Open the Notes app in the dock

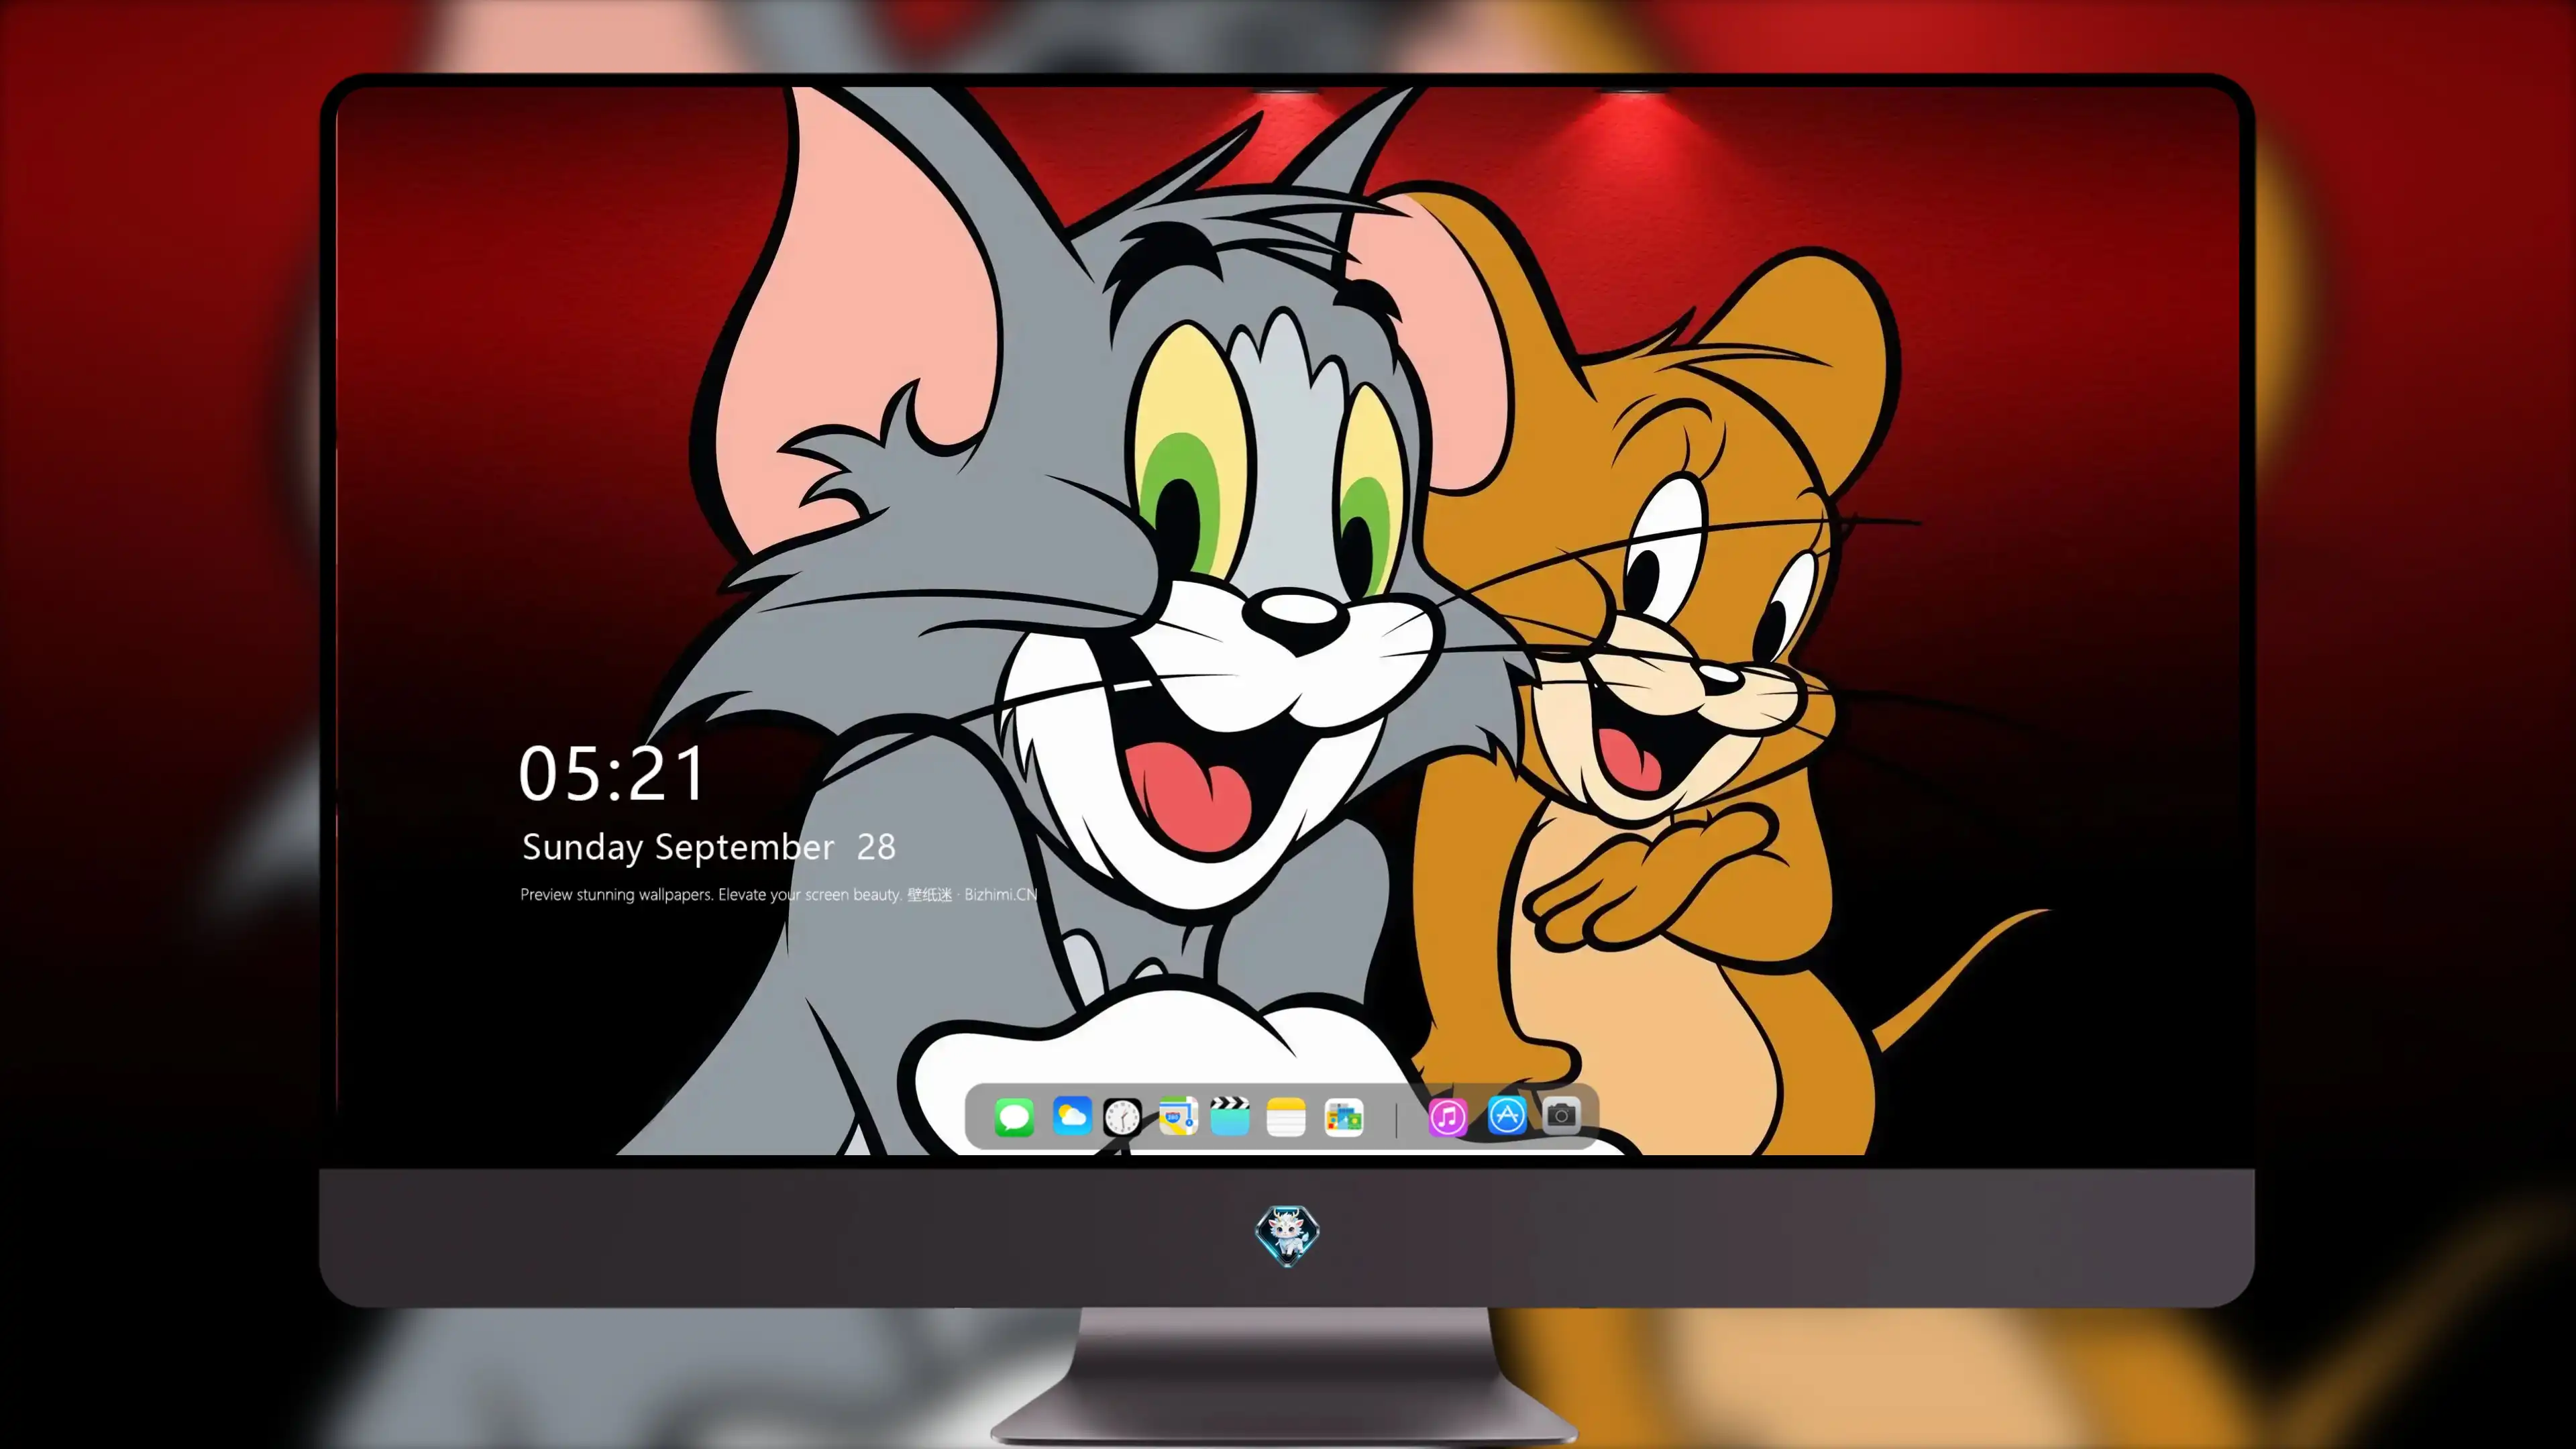tap(1286, 1116)
